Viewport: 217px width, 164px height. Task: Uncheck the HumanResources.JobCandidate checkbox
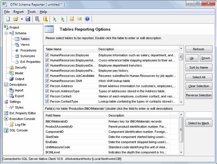(x=47, y=75)
